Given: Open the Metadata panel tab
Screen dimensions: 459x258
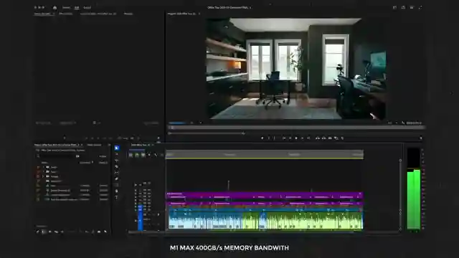Looking at the screenshot, I should coord(128,14).
